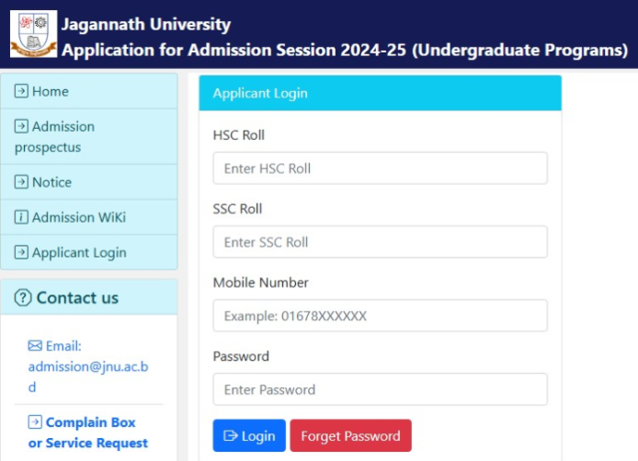Click the envelope icon next to Email
638x461 pixels.
(x=35, y=346)
